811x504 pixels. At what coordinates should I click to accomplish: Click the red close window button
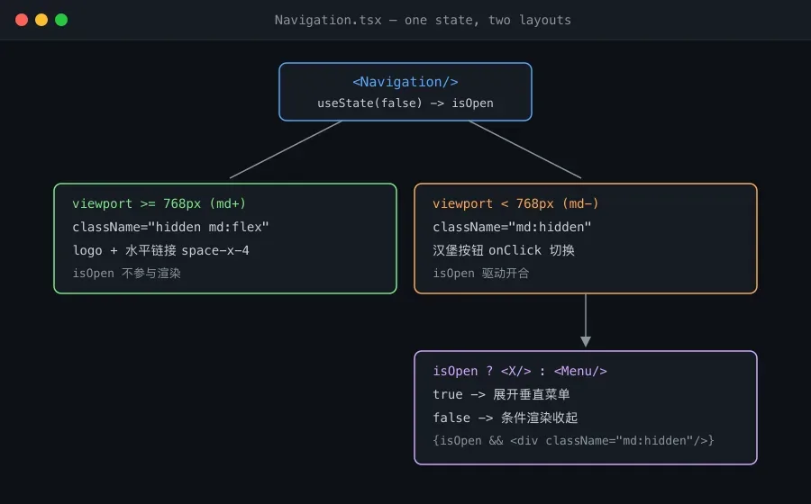point(22,20)
